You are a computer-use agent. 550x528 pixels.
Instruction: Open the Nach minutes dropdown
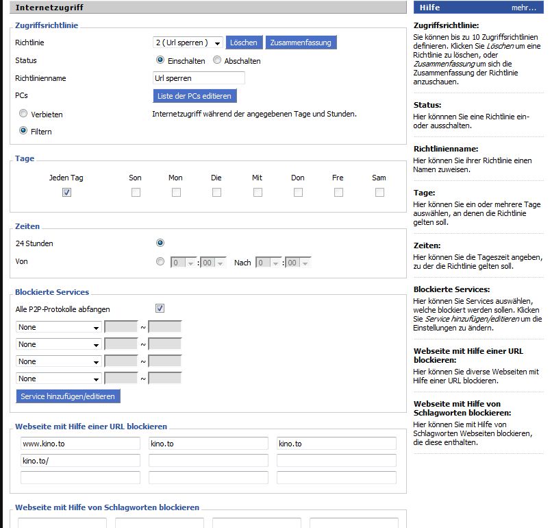298,263
